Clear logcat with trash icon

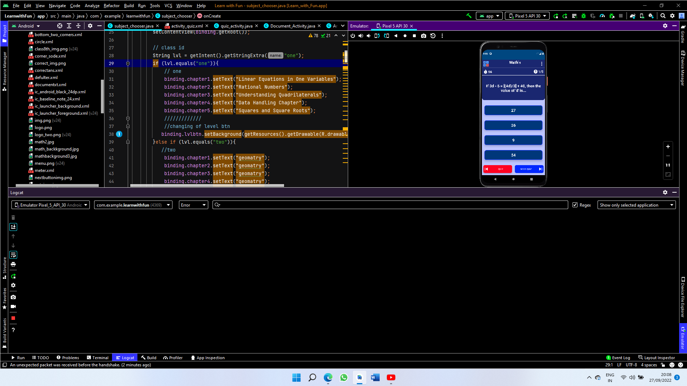(13, 217)
